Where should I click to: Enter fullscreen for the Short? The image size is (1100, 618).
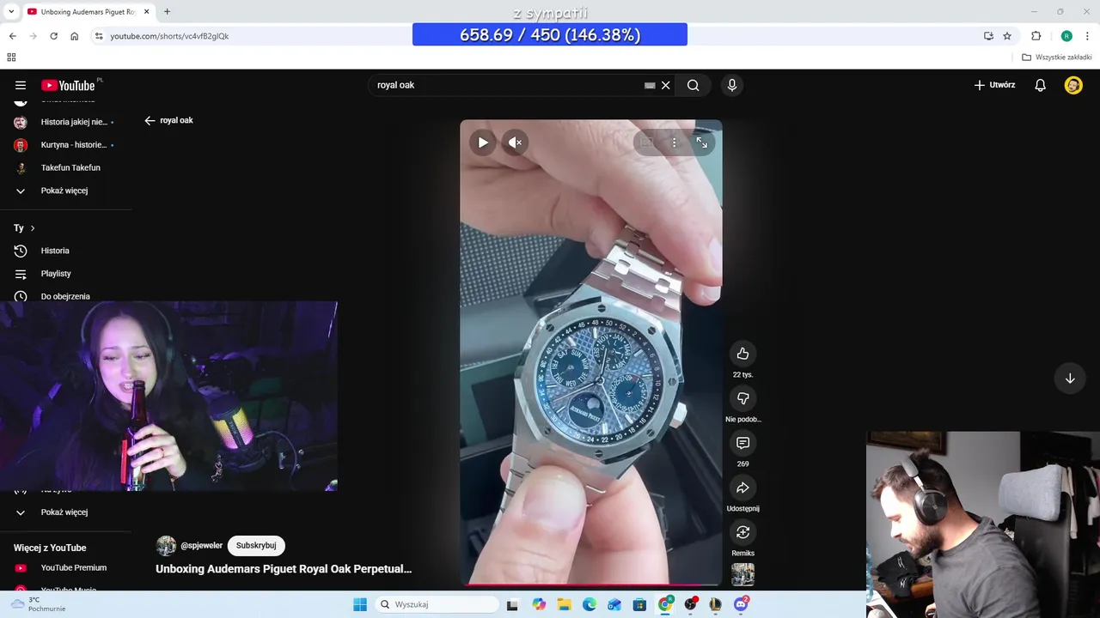click(702, 142)
